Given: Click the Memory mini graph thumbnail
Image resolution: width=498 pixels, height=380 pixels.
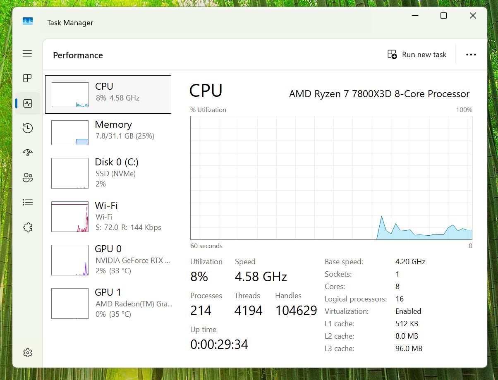Looking at the screenshot, I should pos(70,133).
